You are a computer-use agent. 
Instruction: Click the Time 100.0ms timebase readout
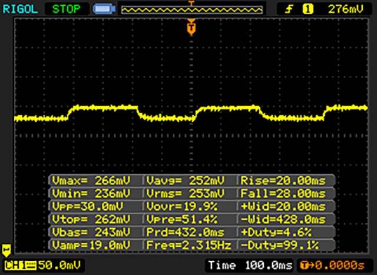coord(250,265)
